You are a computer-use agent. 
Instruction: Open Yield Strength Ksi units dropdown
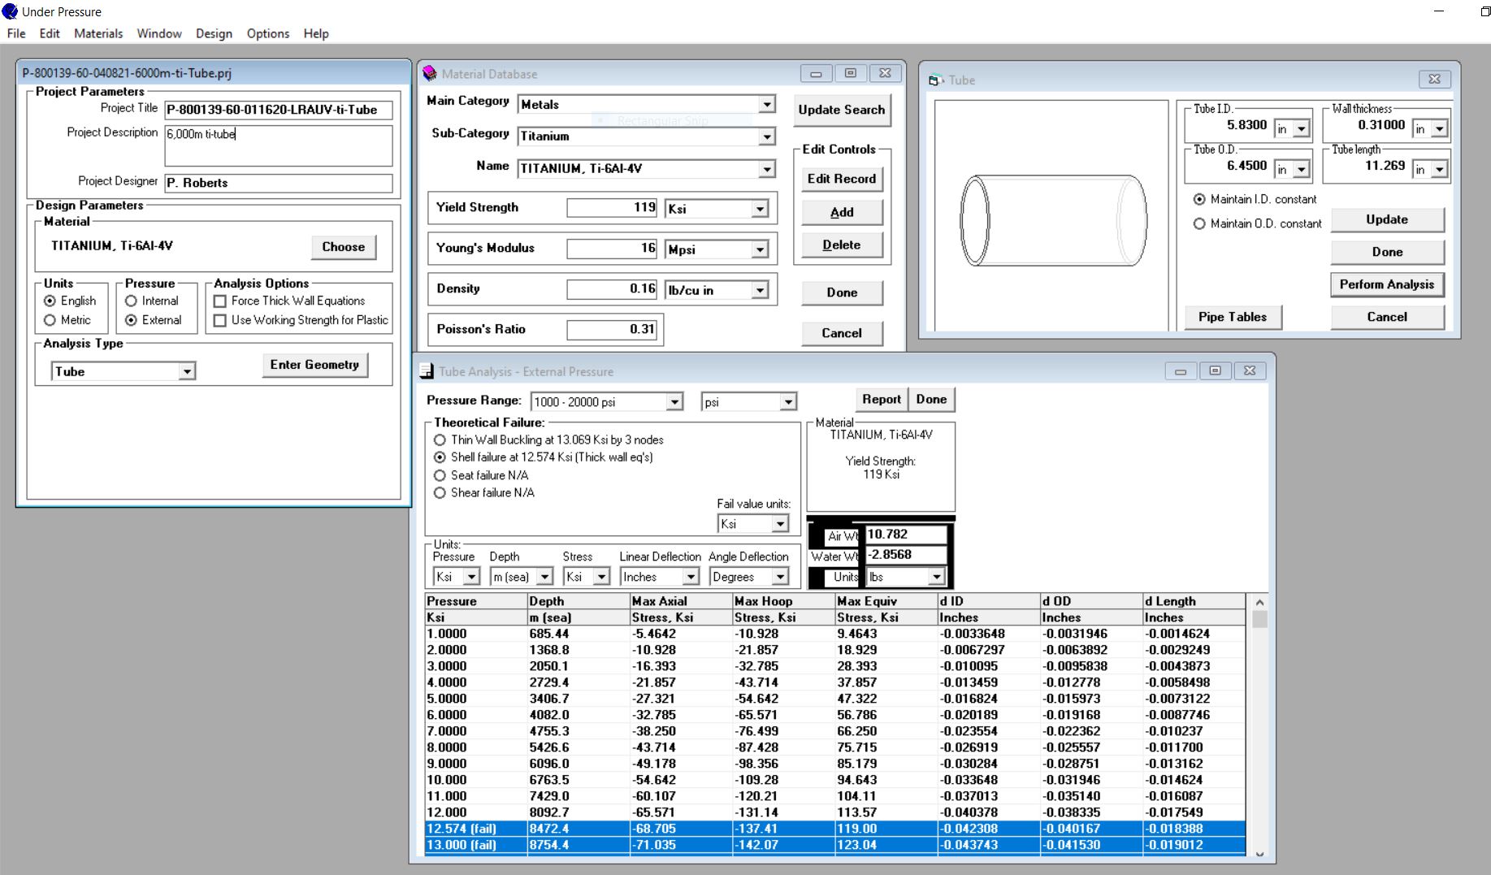[760, 209]
